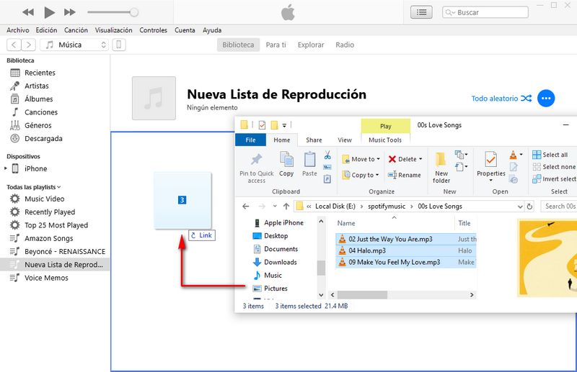Open the Visualización menu
The width and height of the screenshot is (577, 372).
113,30
